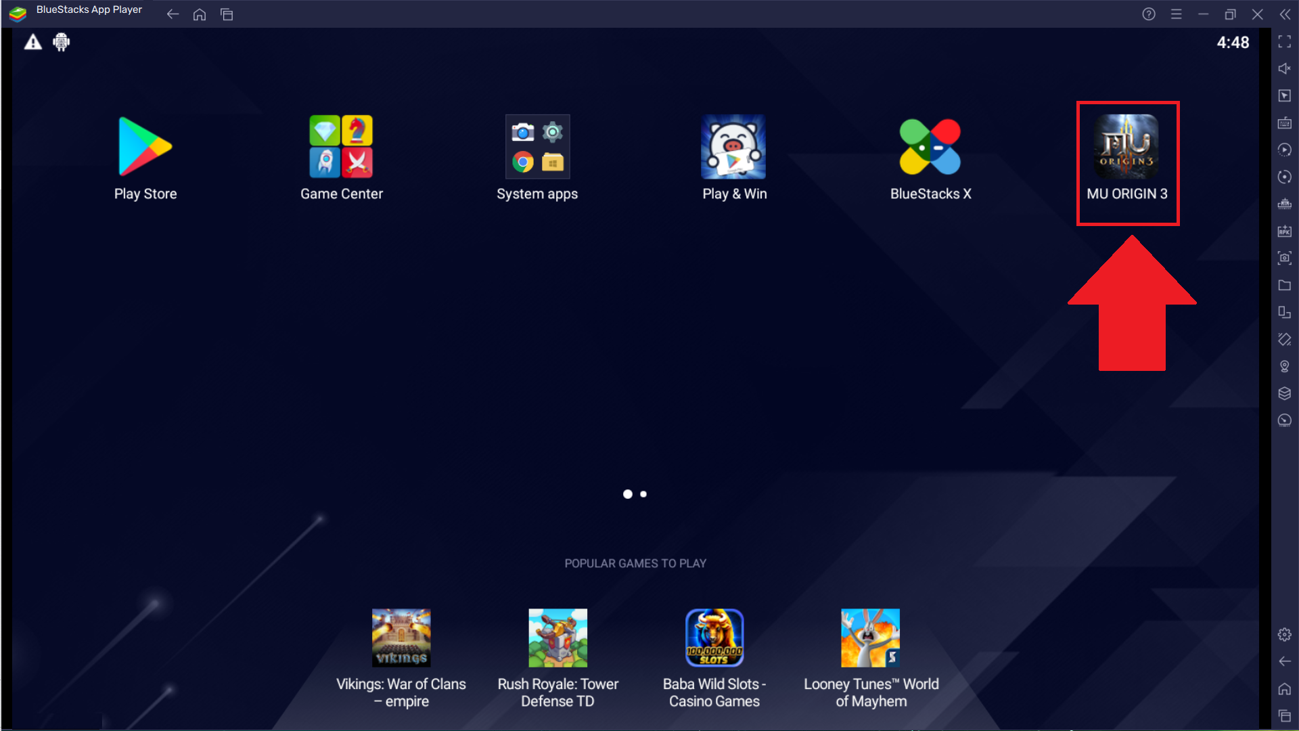Click the BlueStacks logo in title bar
The image size is (1299, 731).
(18, 13)
